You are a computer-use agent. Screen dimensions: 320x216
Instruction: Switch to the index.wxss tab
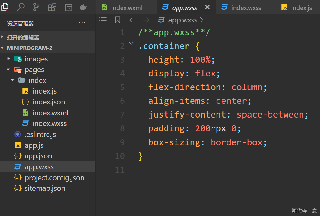point(246,7)
